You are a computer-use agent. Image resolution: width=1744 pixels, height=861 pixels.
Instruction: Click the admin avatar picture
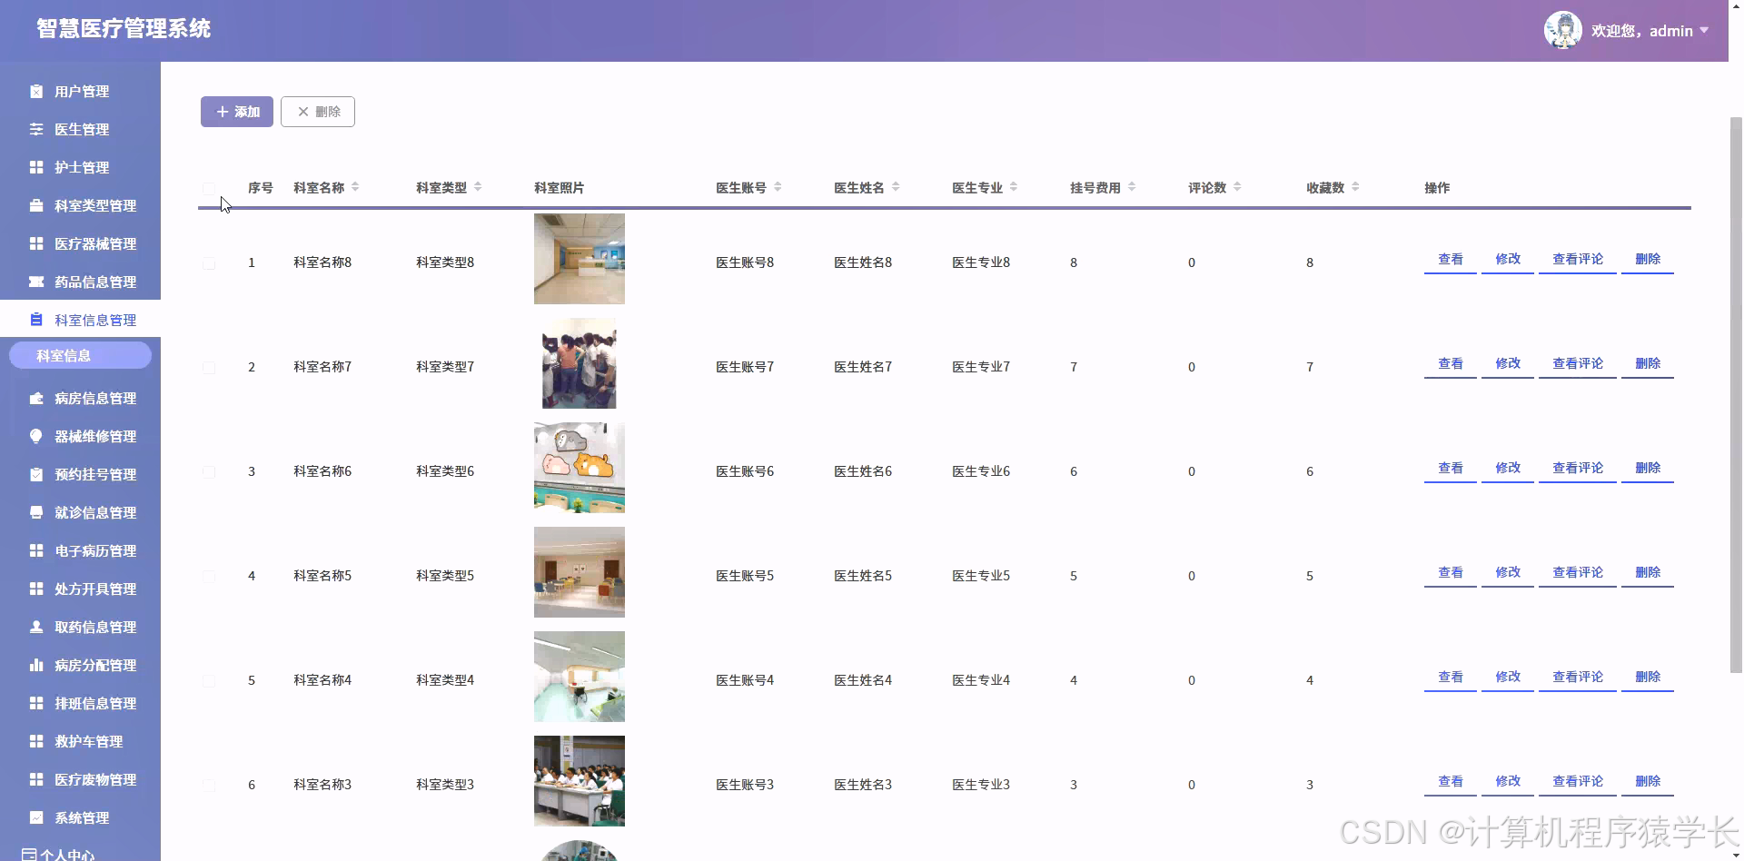pos(1562,30)
